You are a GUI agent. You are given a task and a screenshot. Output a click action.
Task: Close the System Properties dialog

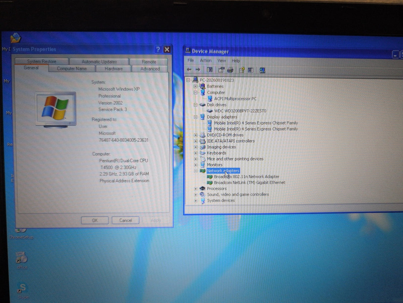(x=167, y=50)
